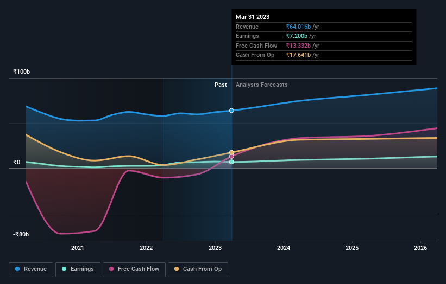Viewport: 446px width, 284px height.
Task: Click the orange Cash From Op data point
Action: 231,152
